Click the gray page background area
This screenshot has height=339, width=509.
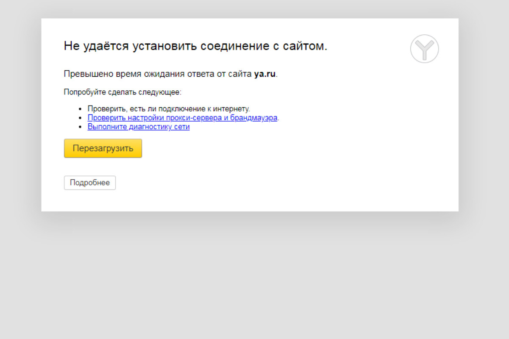(254, 275)
